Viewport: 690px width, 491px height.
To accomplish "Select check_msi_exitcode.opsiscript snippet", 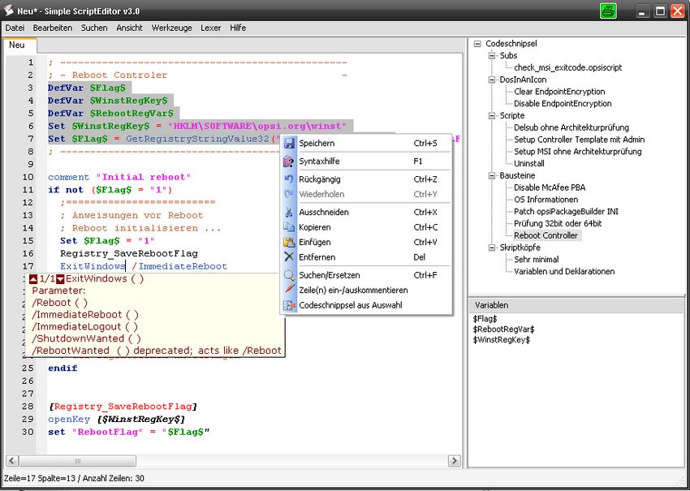I will click(x=567, y=67).
